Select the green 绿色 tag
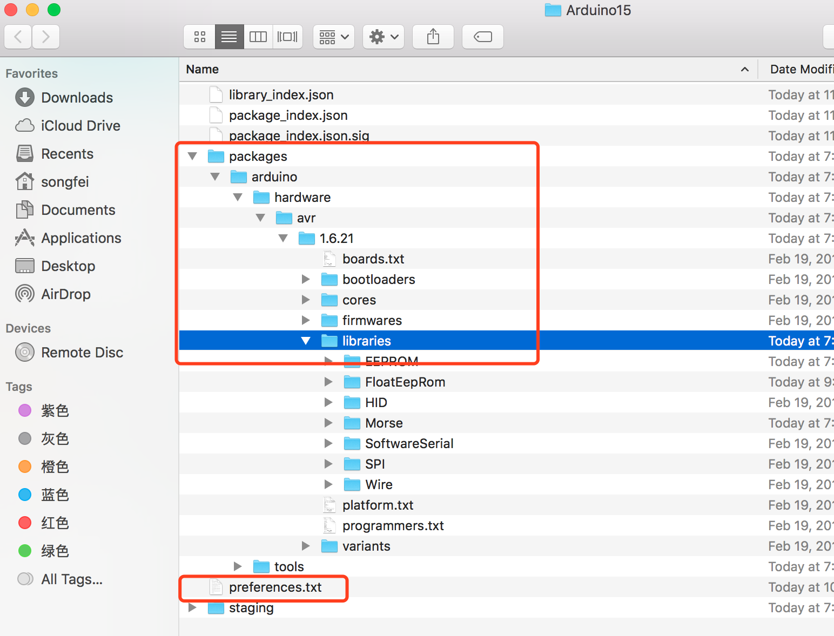The width and height of the screenshot is (834, 636). click(55, 551)
